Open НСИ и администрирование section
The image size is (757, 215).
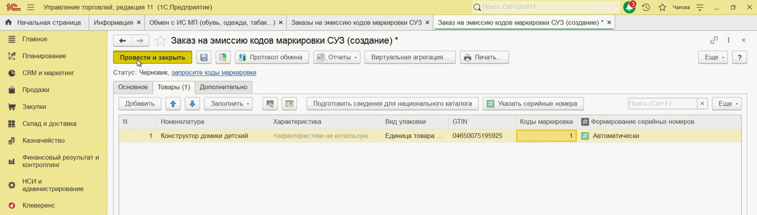pos(53,185)
